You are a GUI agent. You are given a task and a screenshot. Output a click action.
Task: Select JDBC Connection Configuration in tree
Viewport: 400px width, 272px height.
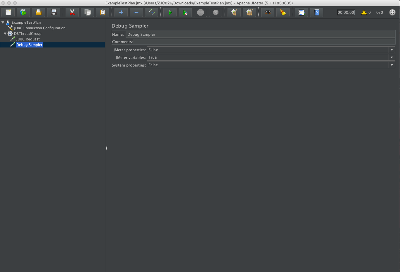click(40, 28)
